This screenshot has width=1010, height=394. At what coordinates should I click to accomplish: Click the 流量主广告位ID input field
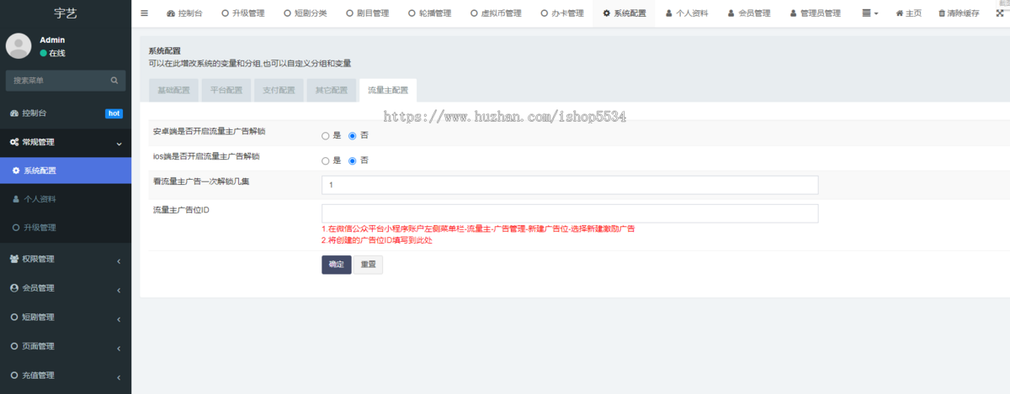[570, 213]
